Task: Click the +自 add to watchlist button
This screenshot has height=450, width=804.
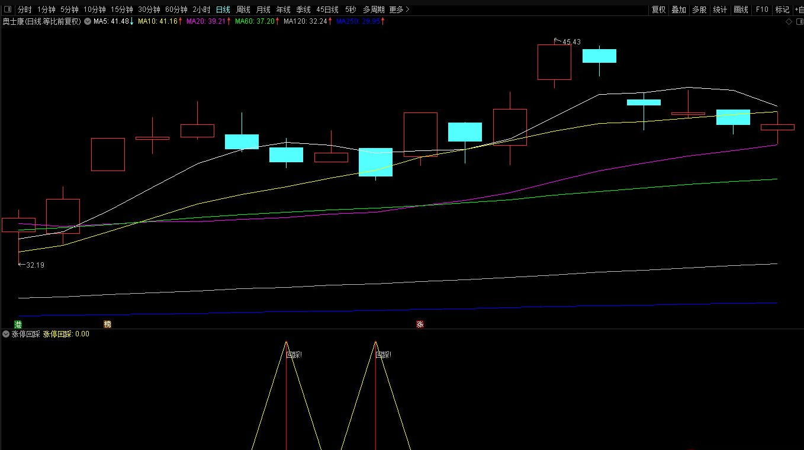Action: (x=798, y=9)
